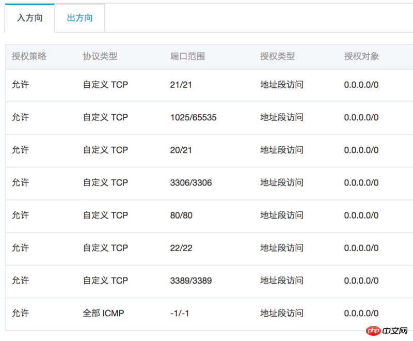This screenshot has height=341, width=413.
Task: Click the php中文网 watermark logo
Action: (x=387, y=331)
